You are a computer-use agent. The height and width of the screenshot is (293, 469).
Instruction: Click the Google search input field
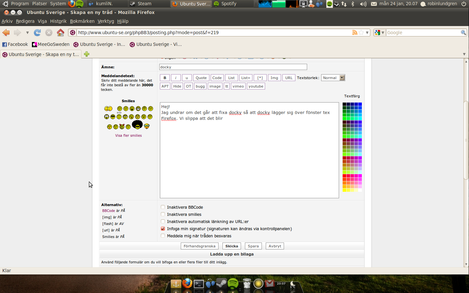tap(423, 33)
